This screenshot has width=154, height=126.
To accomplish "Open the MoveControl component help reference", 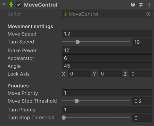I will click(133, 5).
